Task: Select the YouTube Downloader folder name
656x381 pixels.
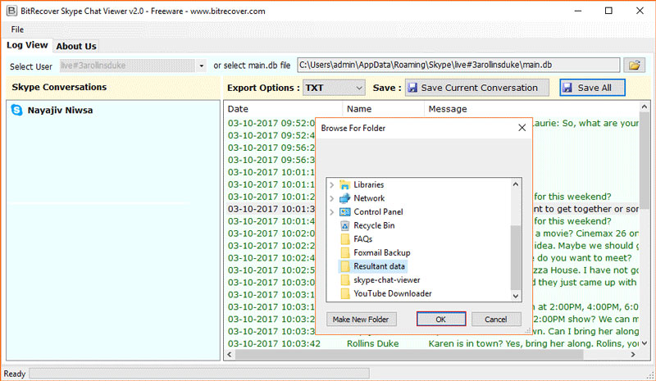Action: [393, 293]
